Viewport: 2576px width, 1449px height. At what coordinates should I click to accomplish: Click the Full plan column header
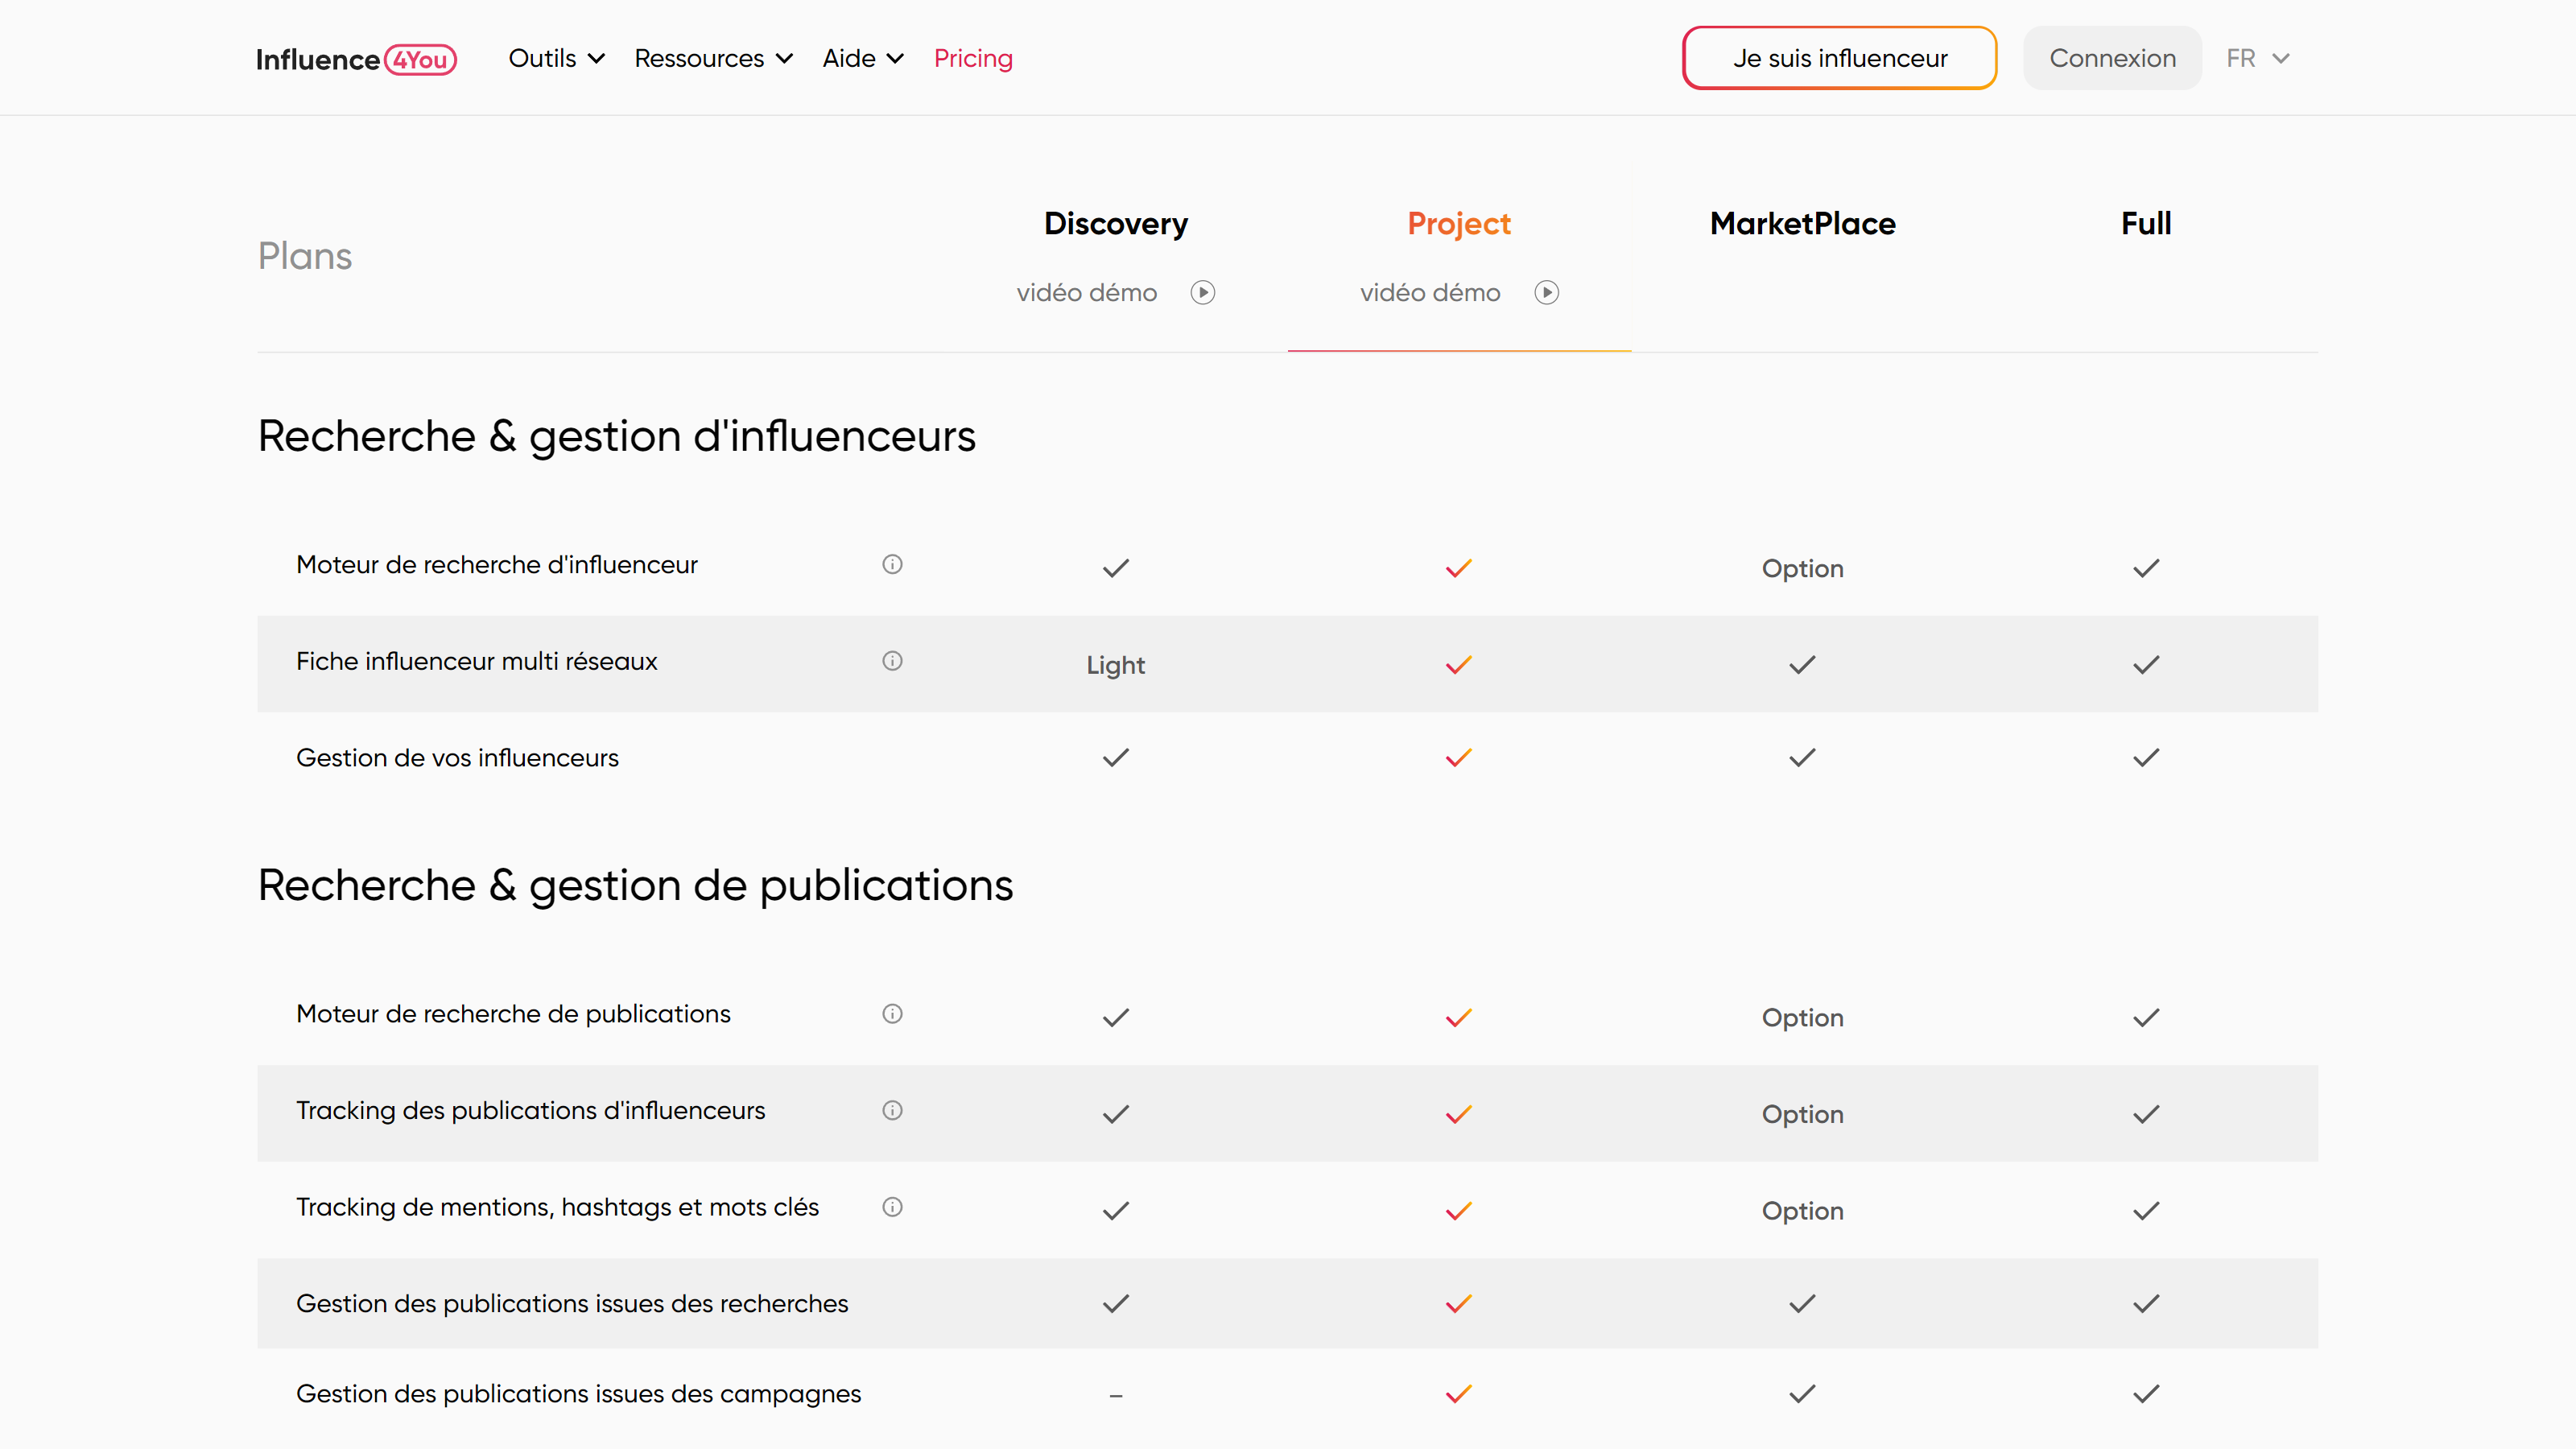click(2146, 223)
